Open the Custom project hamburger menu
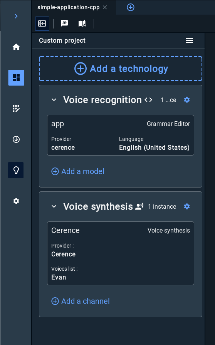 point(190,40)
